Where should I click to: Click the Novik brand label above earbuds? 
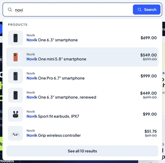tap(31, 112)
